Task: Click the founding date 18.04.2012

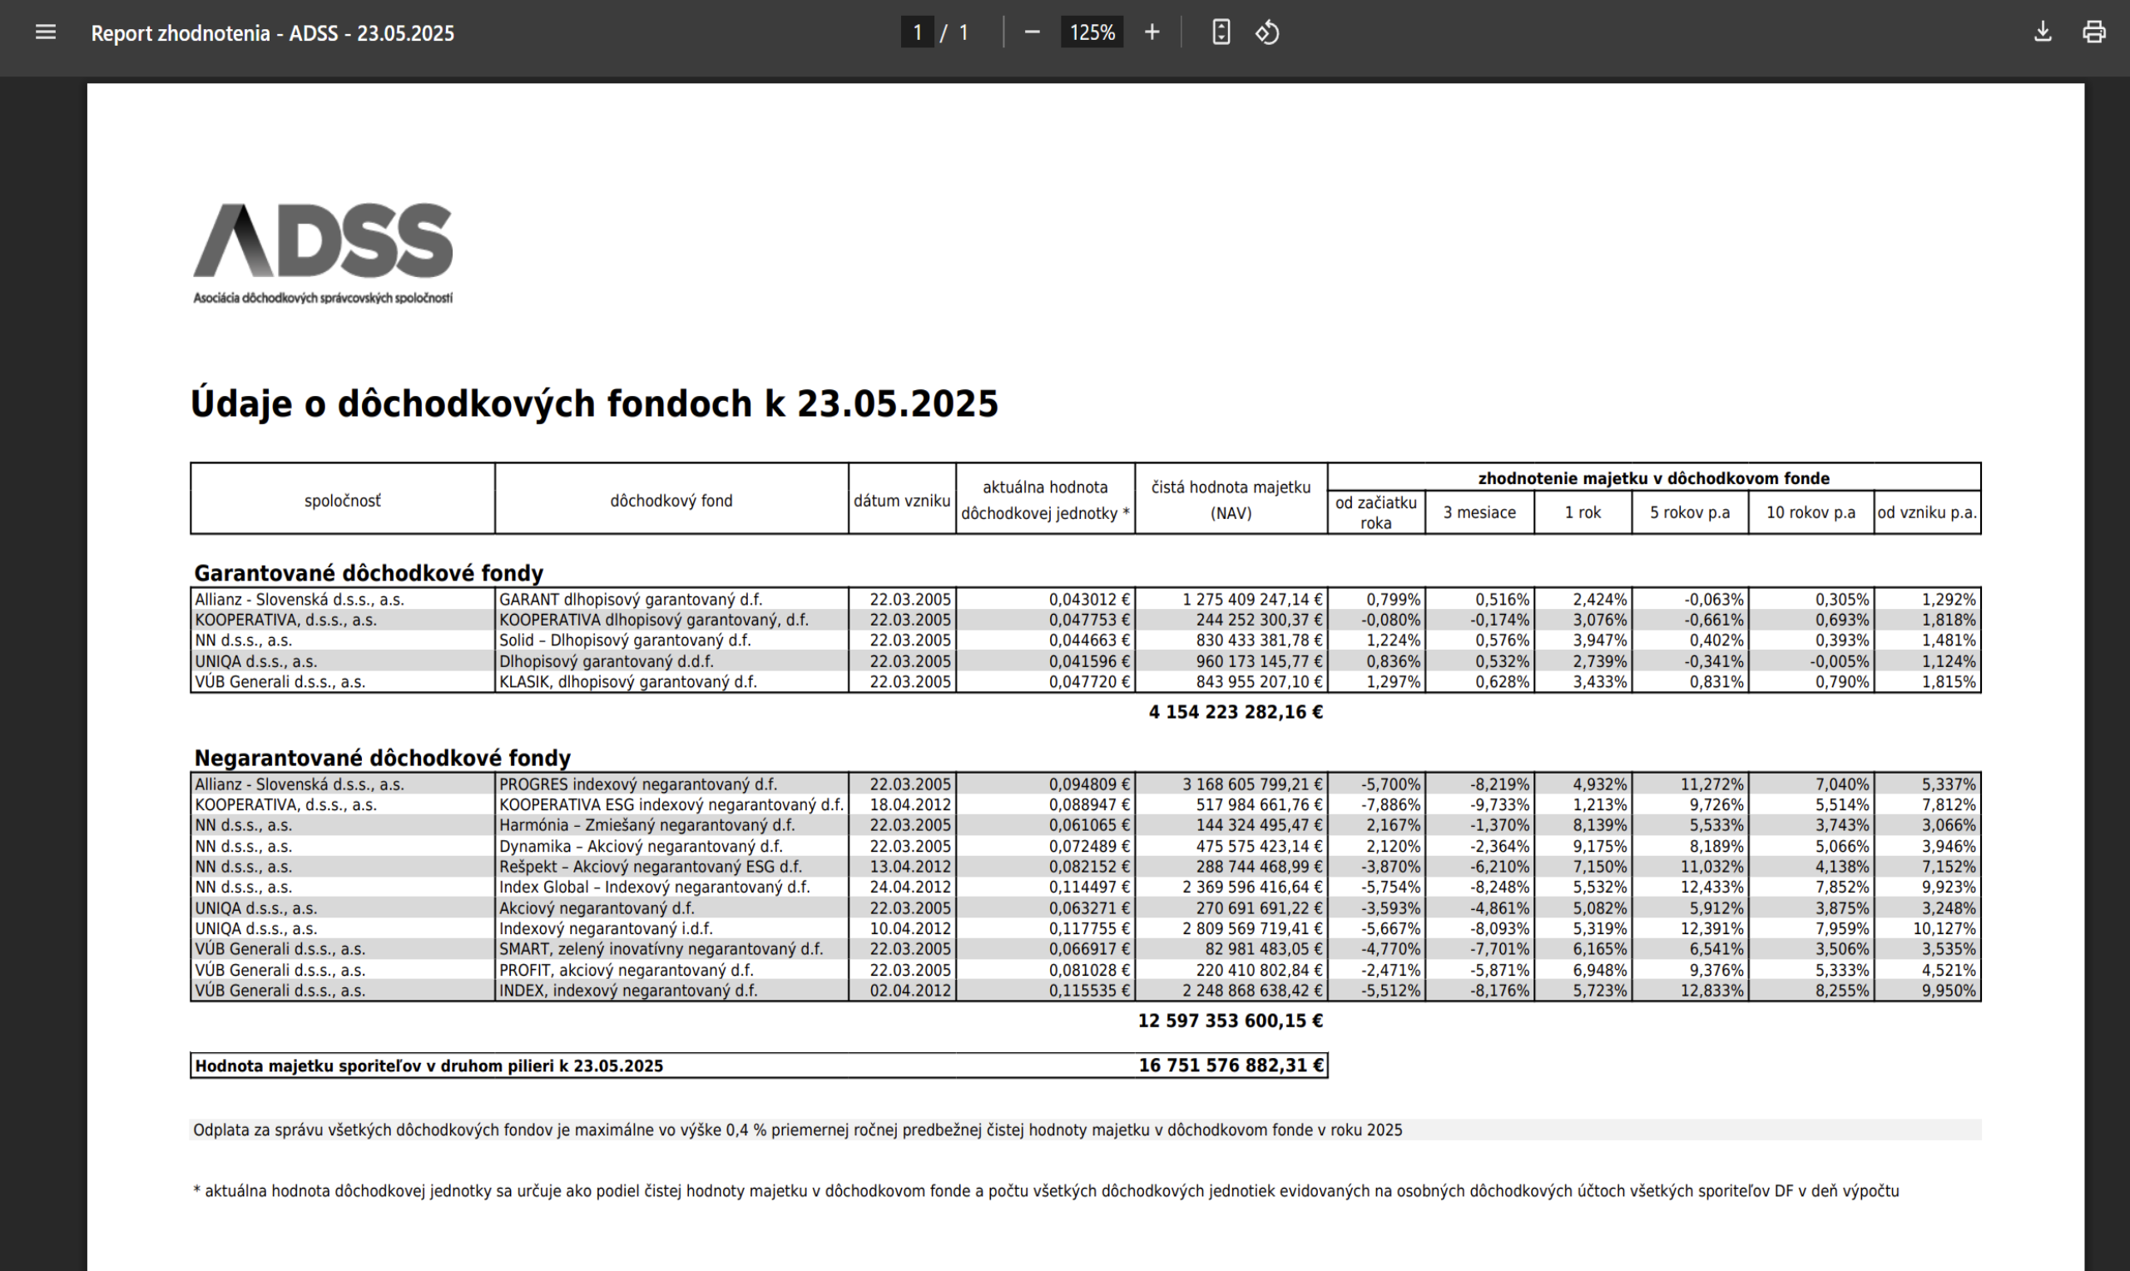Action: coord(909,805)
